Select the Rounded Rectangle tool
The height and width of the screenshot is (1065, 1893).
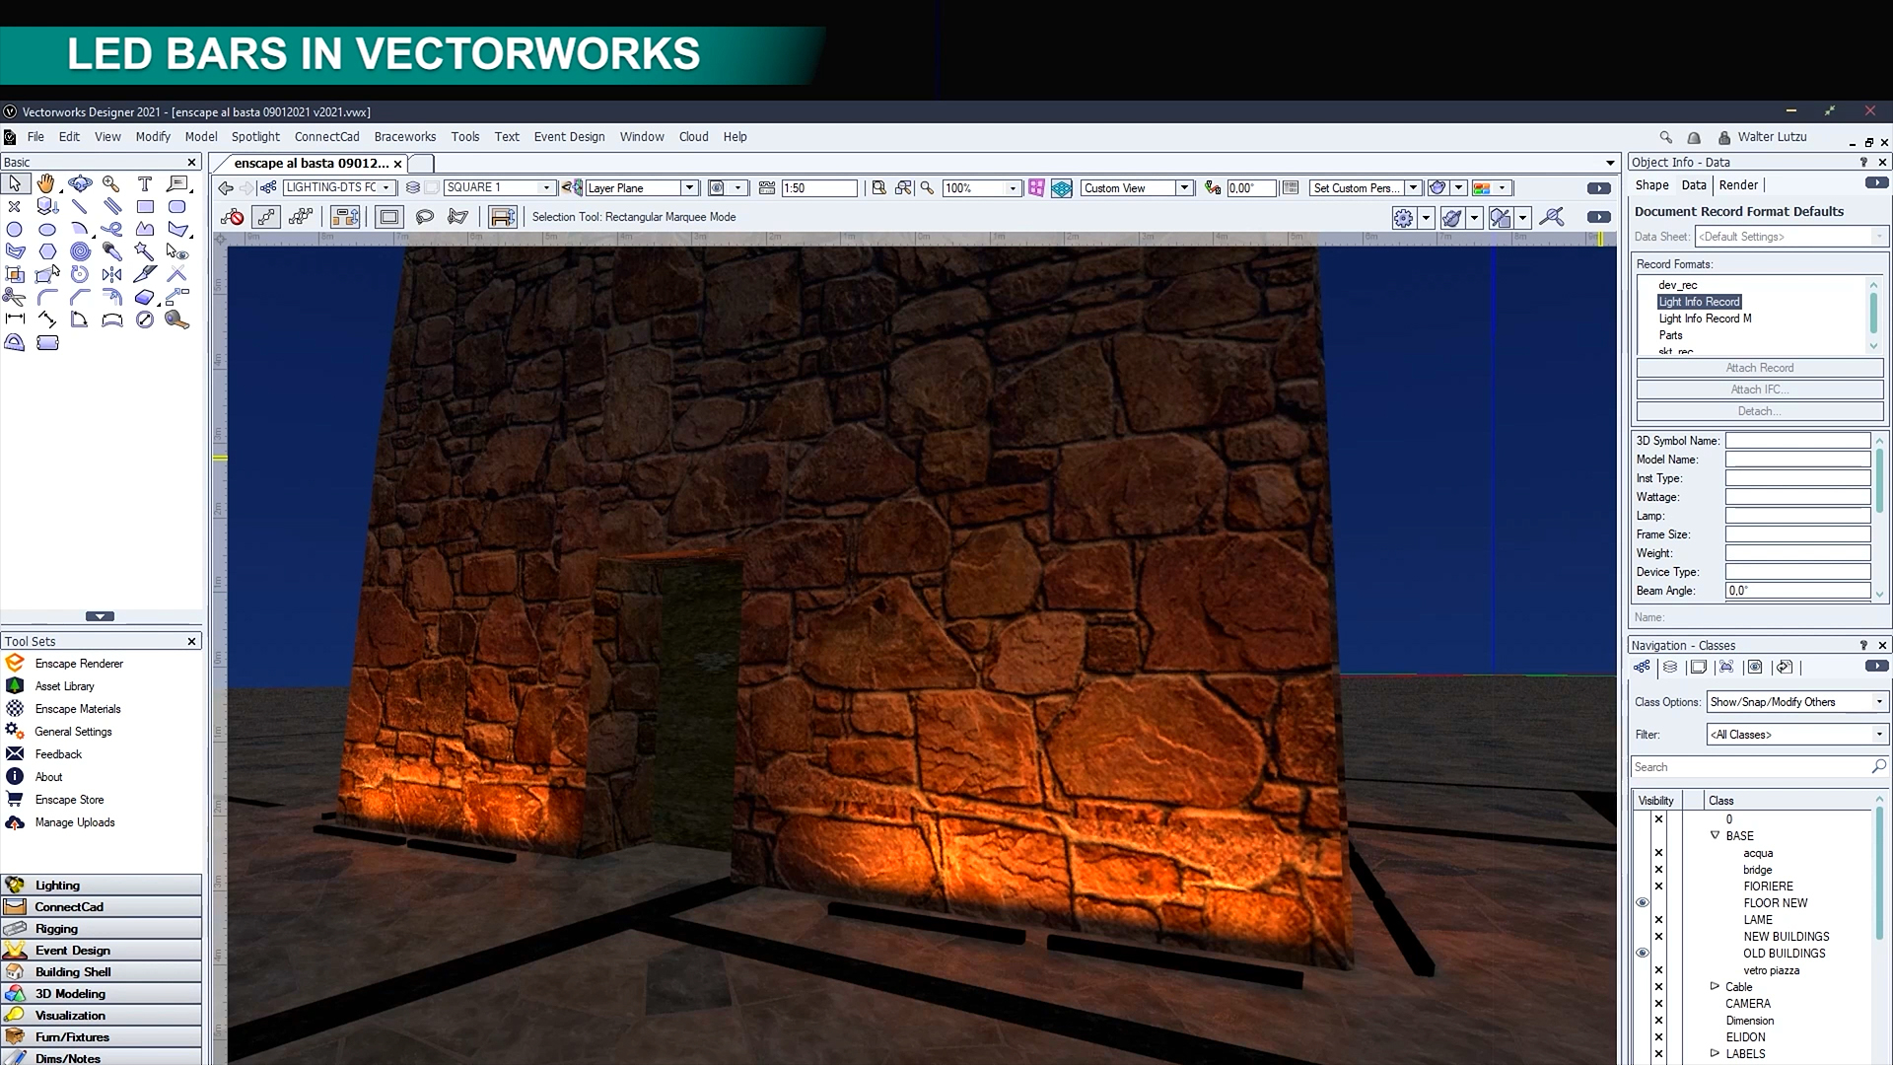point(177,206)
